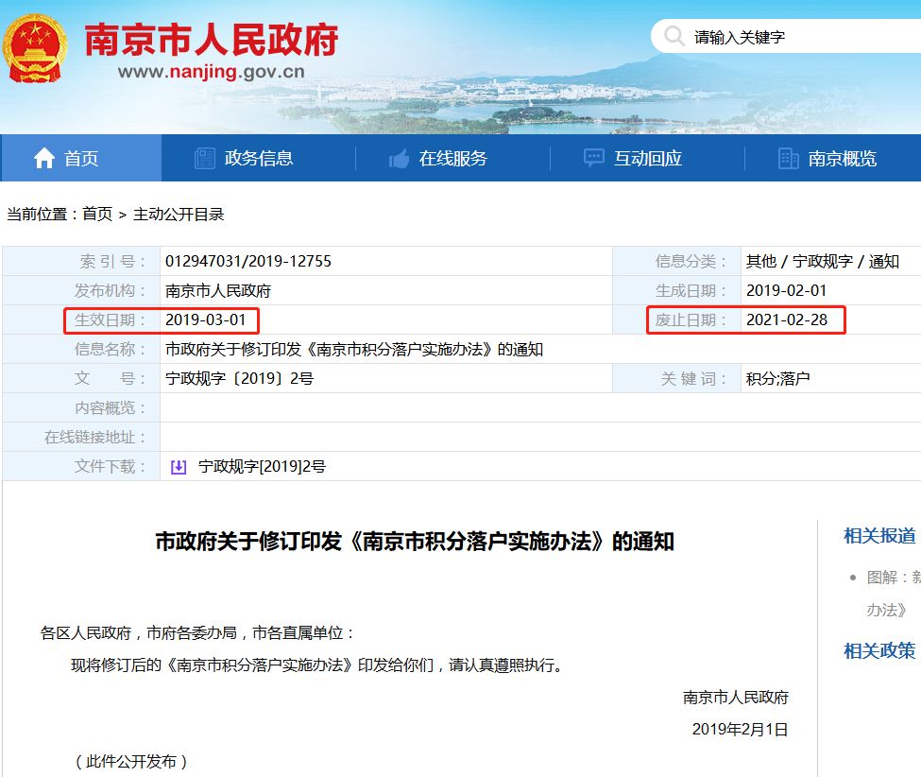Viewport: 921px width, 777px height.
Task: Click the 文件下载 label
Action: [x=110, y=467]
